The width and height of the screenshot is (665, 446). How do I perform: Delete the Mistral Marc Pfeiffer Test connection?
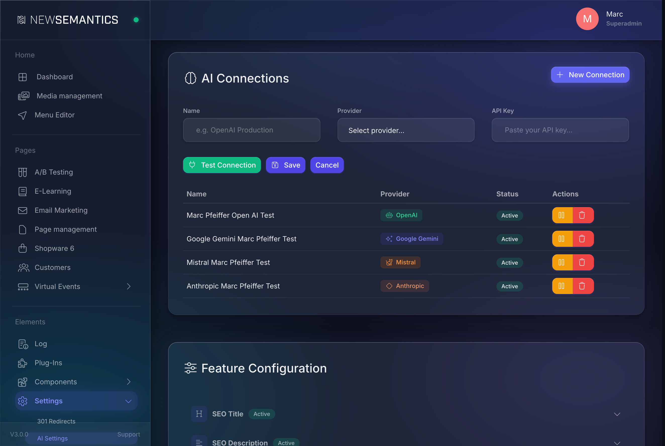583,263
